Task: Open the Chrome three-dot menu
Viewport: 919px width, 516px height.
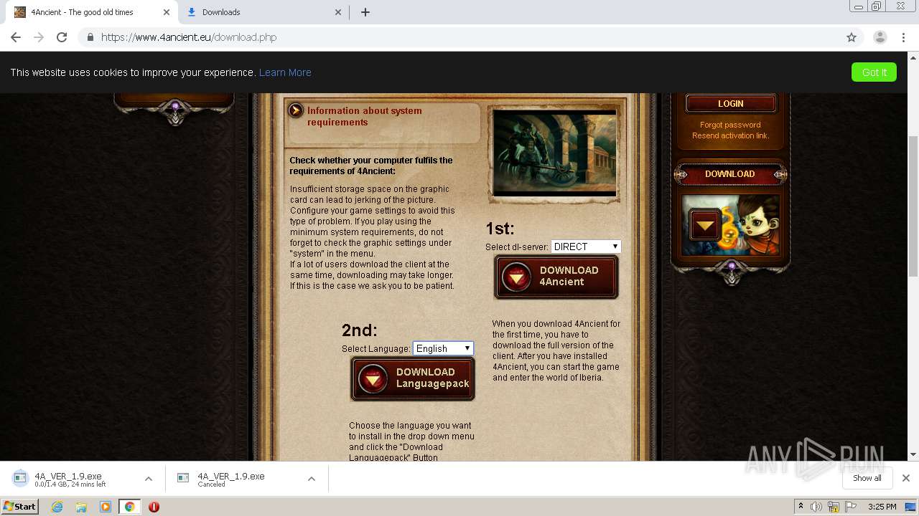Action: (904, 37)
